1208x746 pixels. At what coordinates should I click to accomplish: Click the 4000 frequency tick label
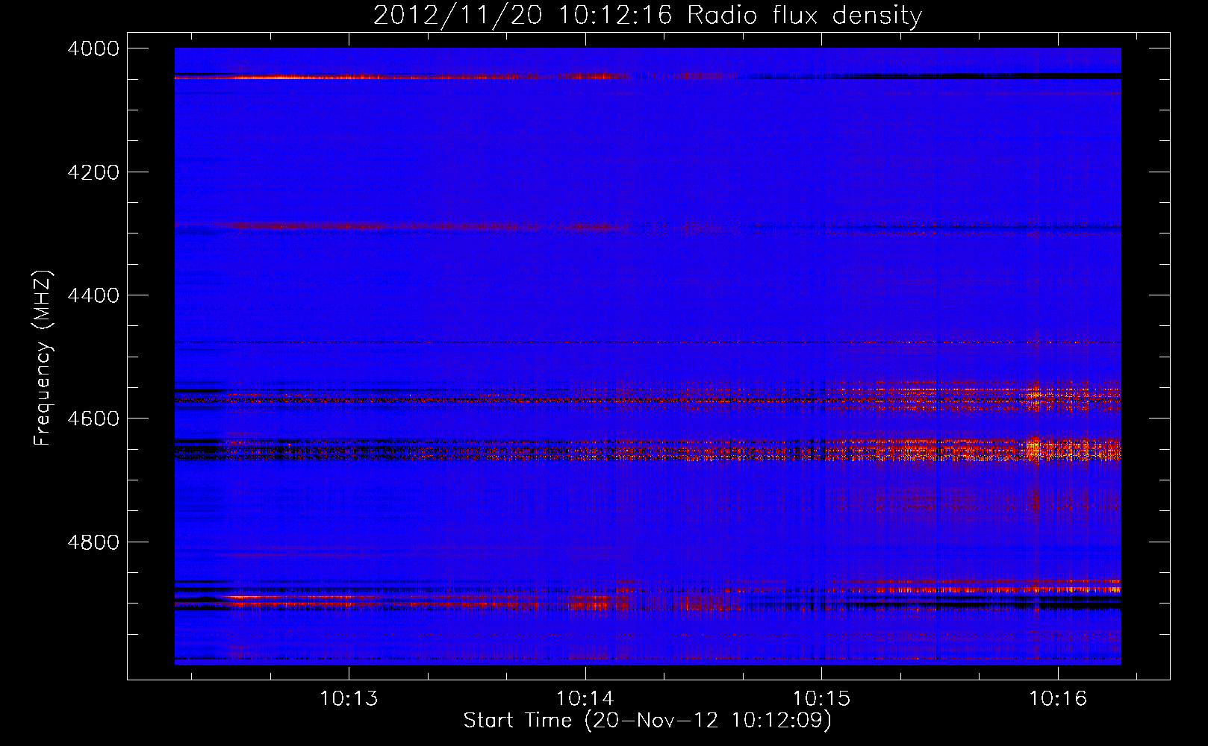(x=93, y=48)
